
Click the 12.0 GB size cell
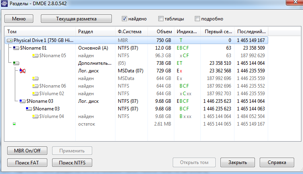(163, 48)
